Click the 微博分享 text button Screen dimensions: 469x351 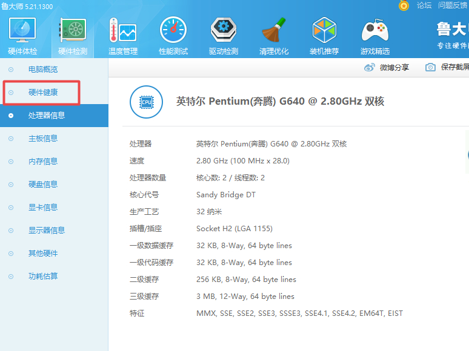pos(394,68)
